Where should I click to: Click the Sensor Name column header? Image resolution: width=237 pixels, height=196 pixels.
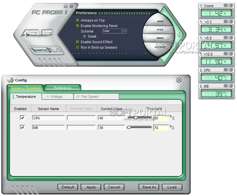point(48,109)
